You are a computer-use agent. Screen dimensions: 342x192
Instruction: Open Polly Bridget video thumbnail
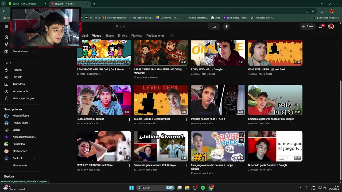[275, 100]
